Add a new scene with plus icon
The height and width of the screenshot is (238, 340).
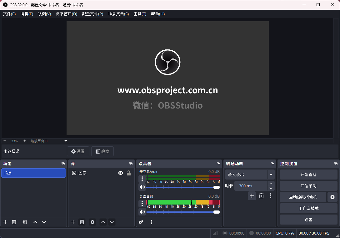click(x=5, y=222)
